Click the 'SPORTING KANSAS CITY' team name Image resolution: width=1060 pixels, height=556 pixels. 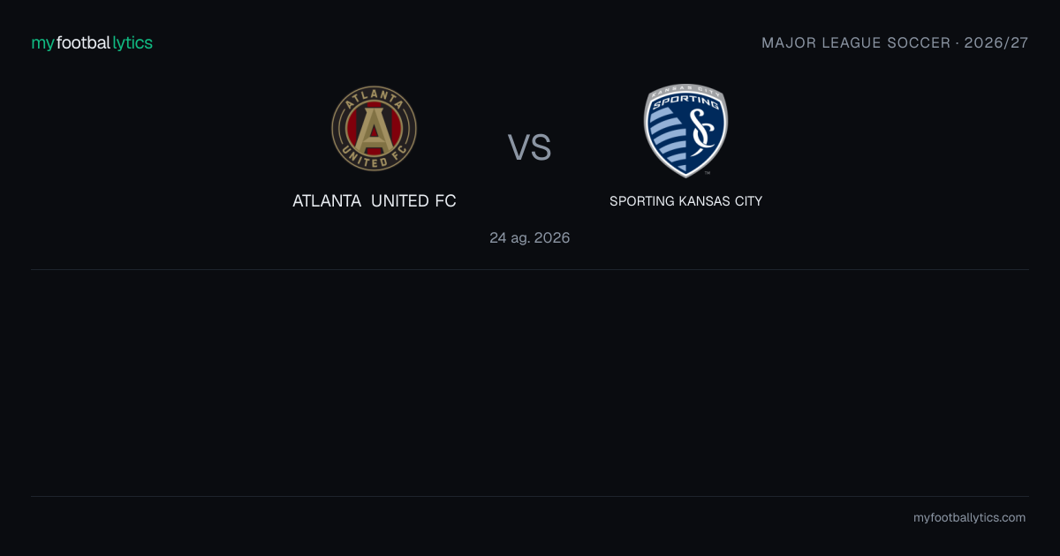[685, 201]
